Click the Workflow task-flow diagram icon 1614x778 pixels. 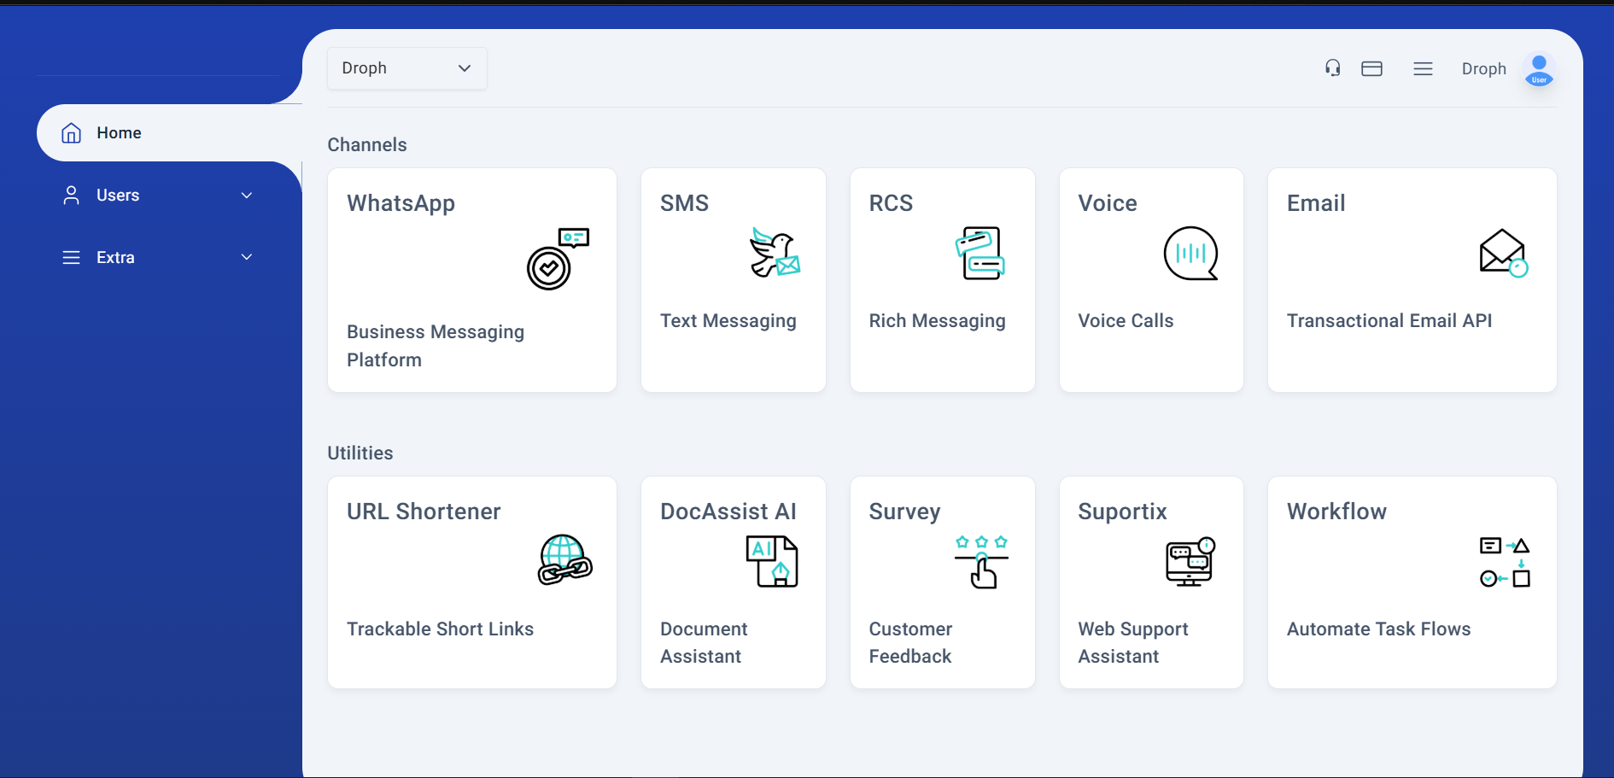[1504, 562]
